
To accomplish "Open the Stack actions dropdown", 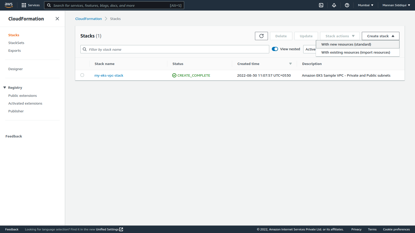I will pyautogui.click(x=340, y=36).
